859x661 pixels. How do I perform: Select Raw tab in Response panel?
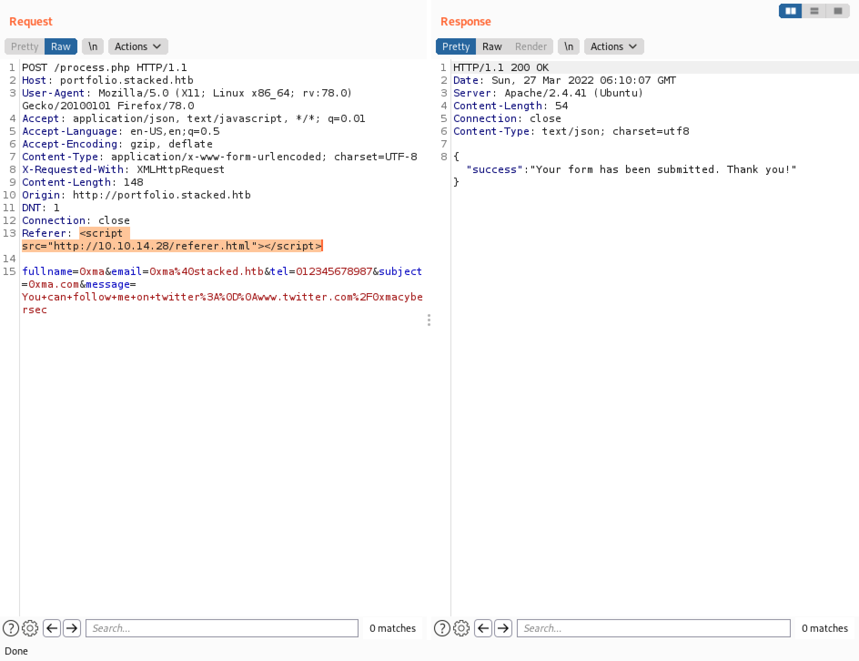point(492,46)
